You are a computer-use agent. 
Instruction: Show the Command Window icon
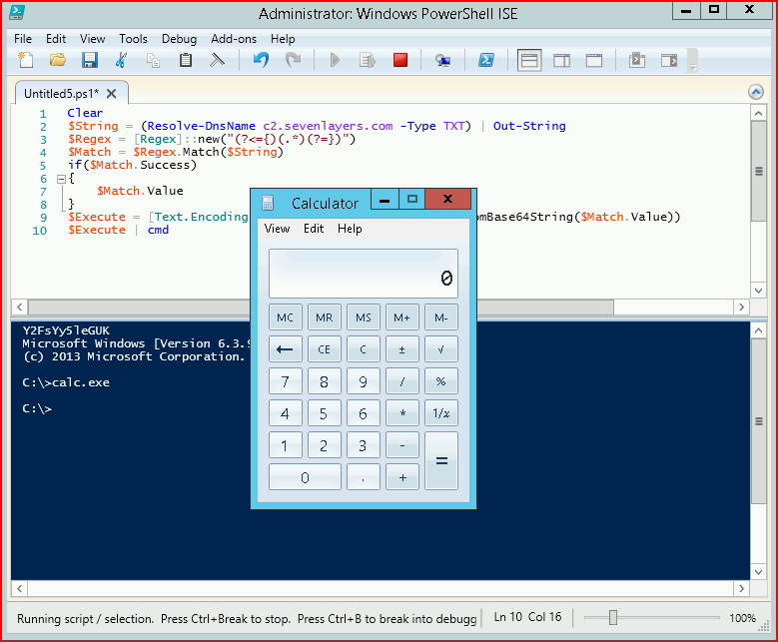(637, 60)
